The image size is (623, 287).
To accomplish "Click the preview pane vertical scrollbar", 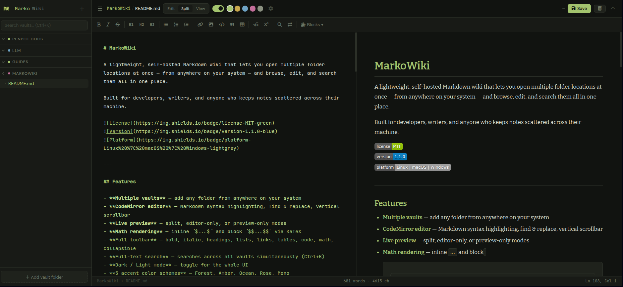I will pos(621,50).
